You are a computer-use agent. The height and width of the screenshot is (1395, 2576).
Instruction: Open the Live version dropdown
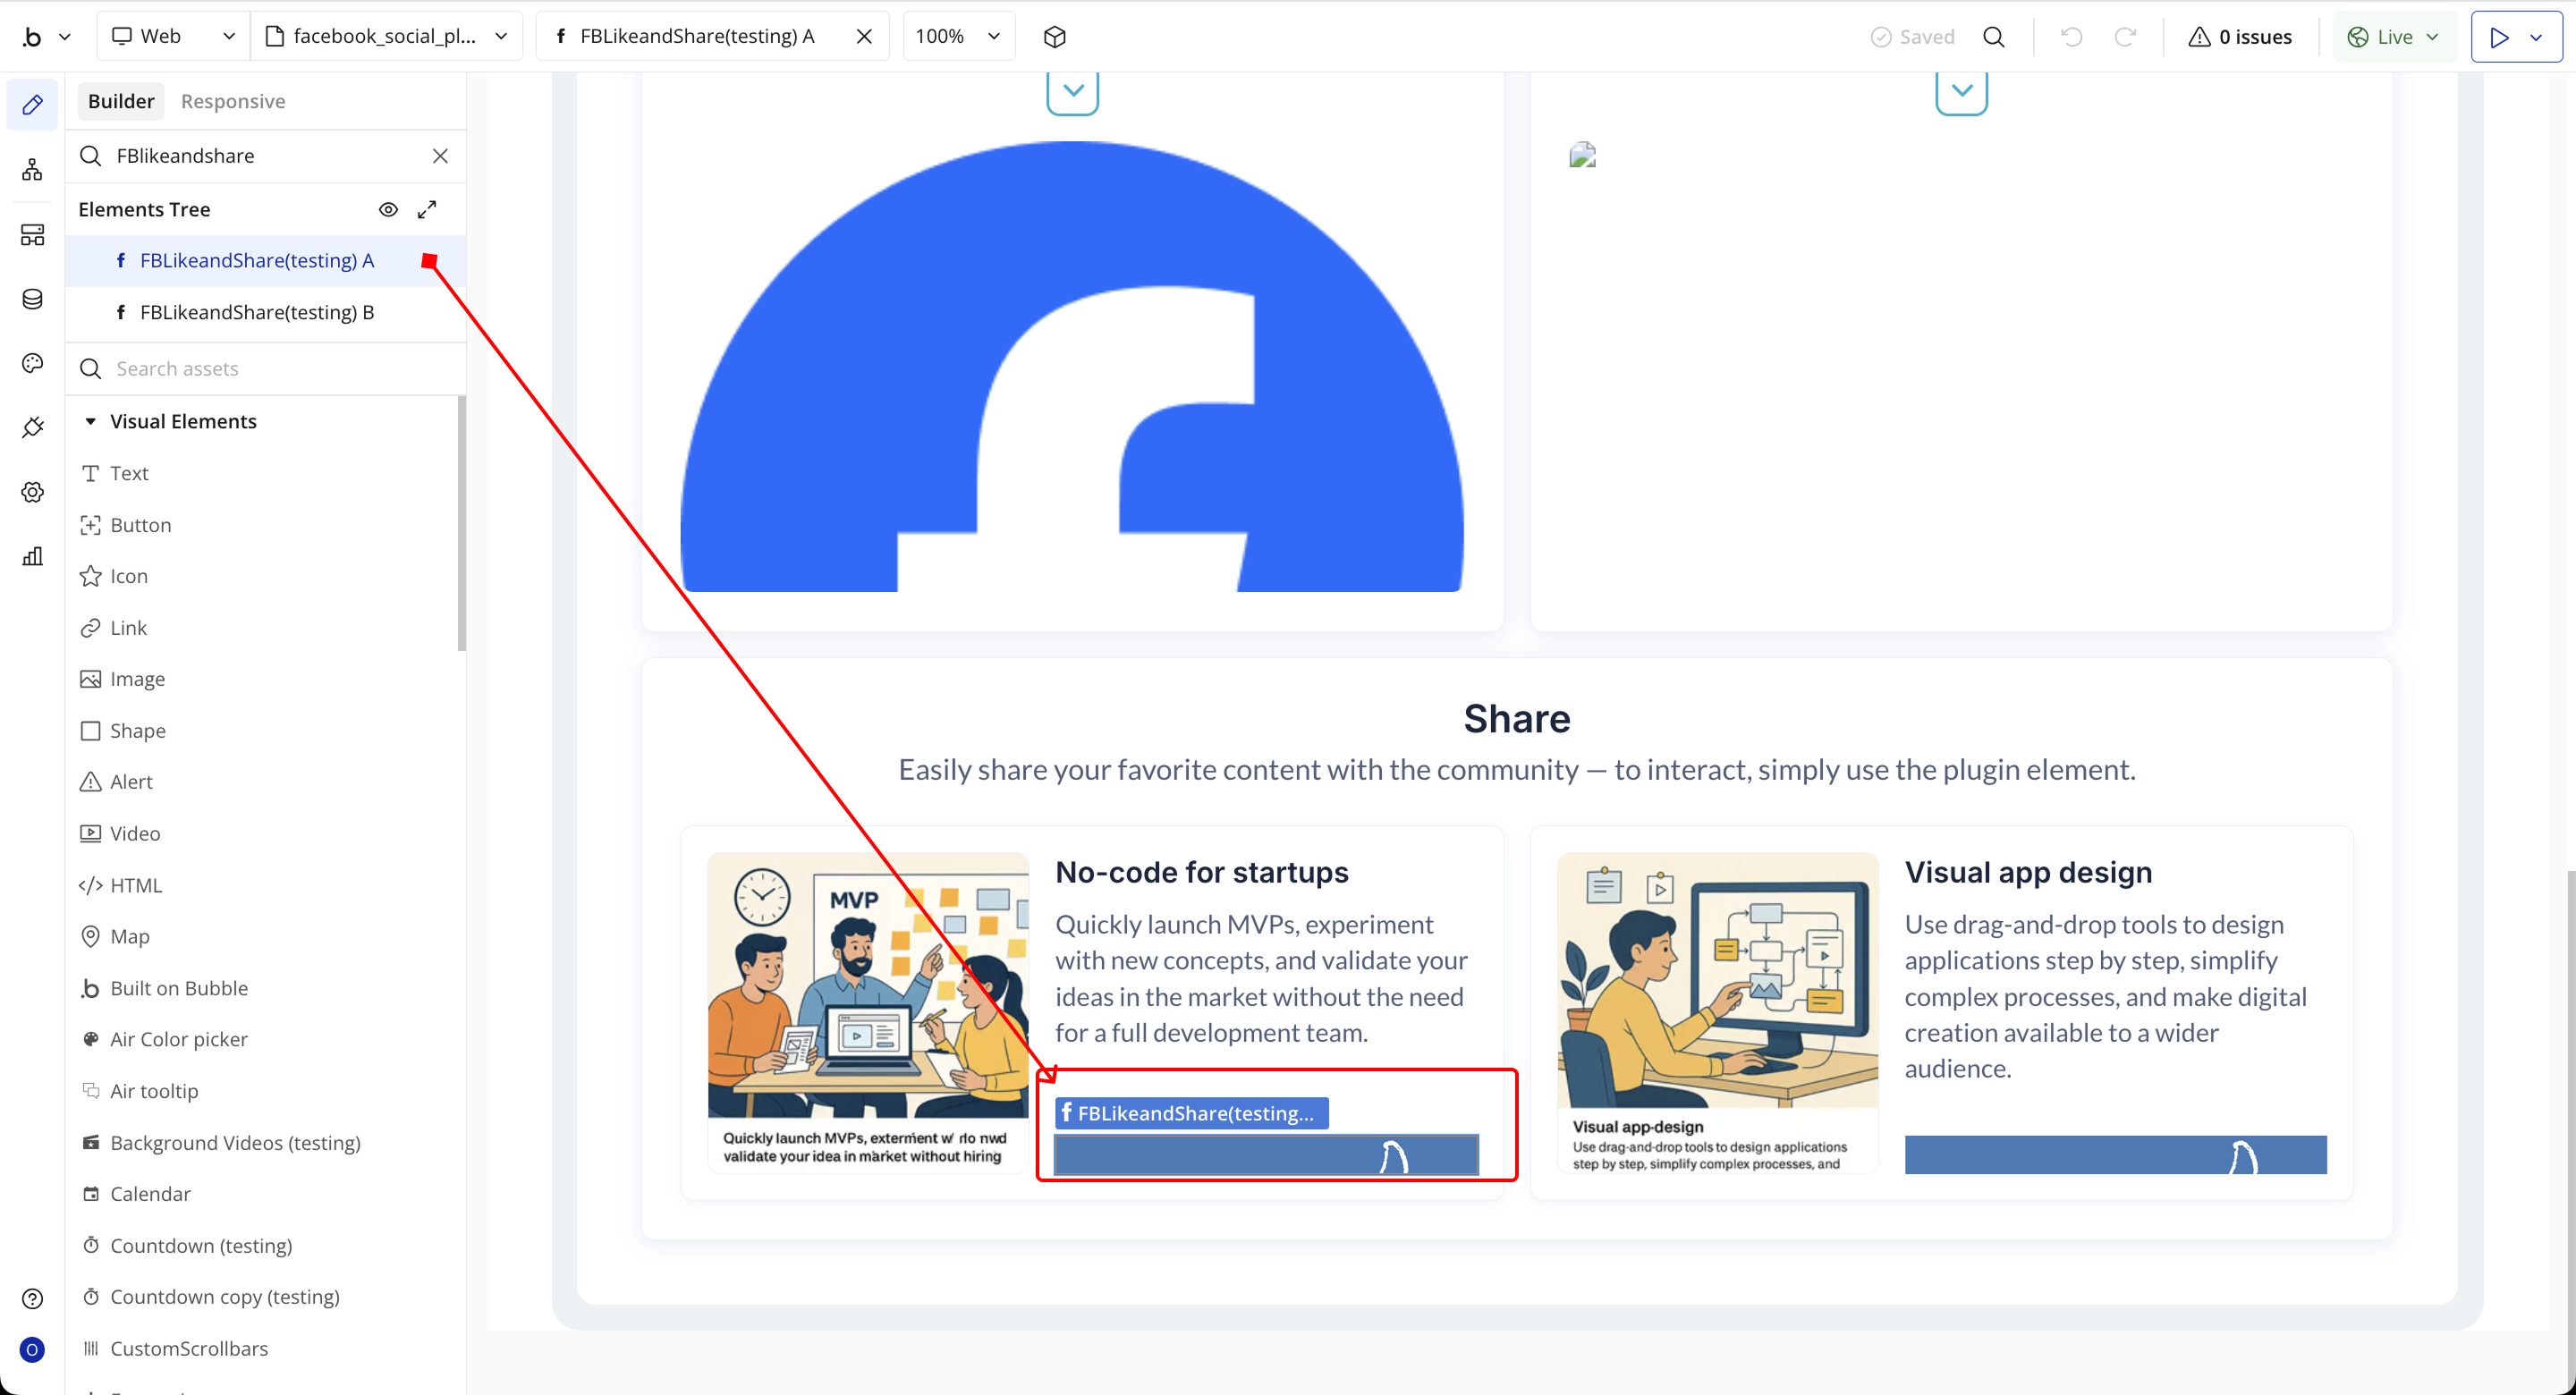click(2393, 37)
